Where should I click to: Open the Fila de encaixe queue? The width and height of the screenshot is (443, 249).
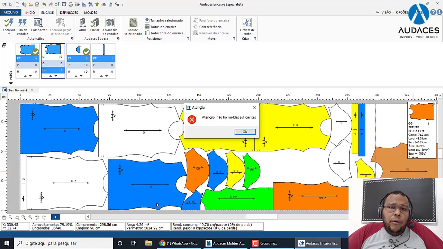[22, 27]
